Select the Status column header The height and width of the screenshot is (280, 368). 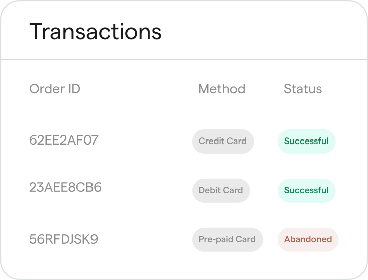(x=303, y=89)
